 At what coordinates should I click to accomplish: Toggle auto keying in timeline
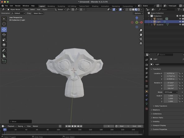tap(60, 126)
